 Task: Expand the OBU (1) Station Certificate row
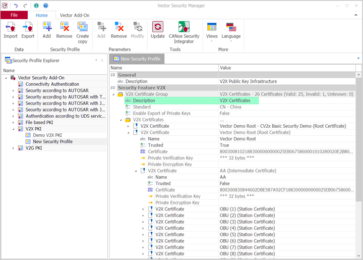(x=143, y=209)
